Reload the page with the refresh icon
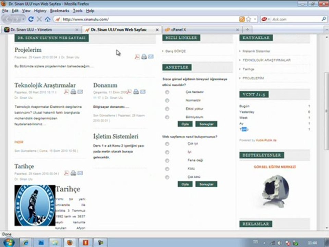329x247 pixels. pyautogui.click(x=31, y=19)
